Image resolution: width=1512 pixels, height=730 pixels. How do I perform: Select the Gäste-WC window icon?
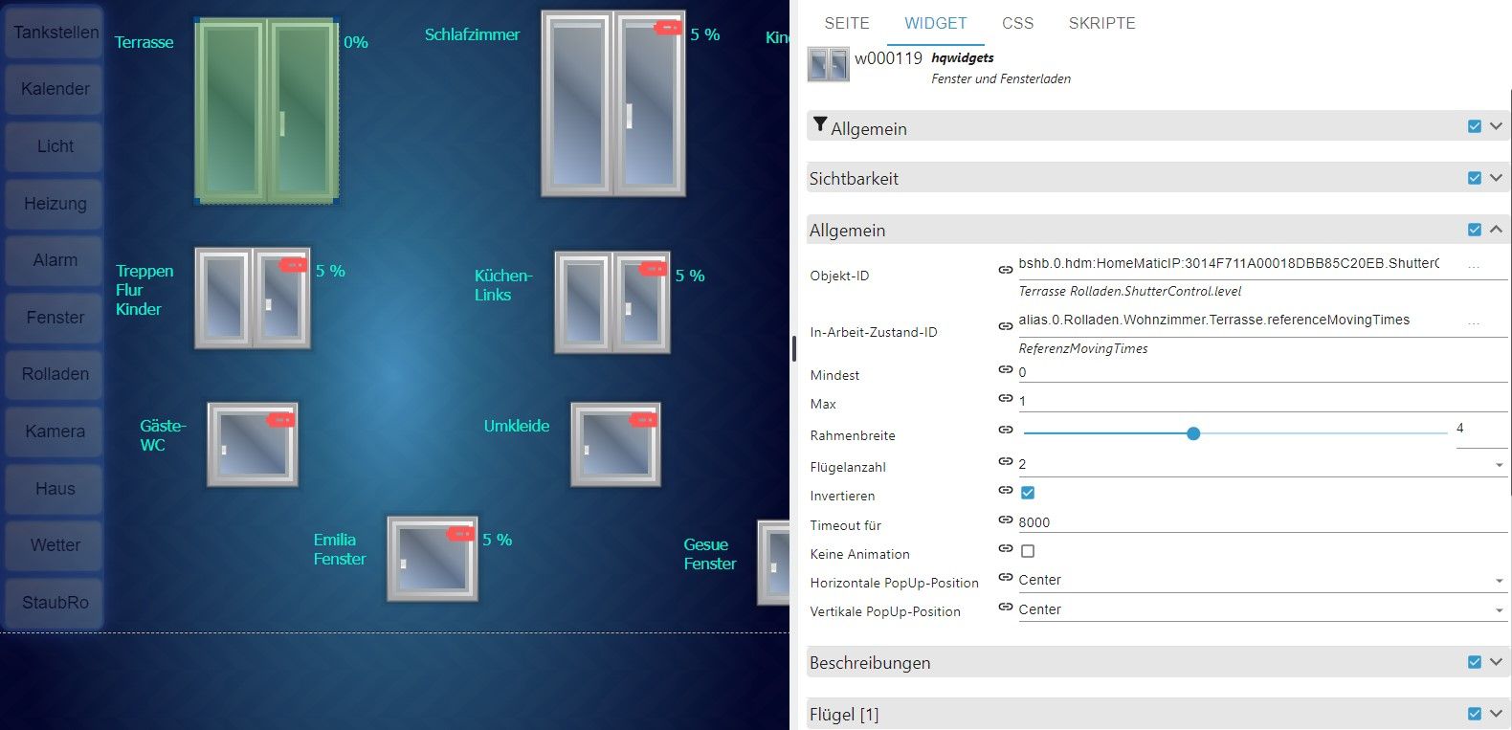coord(253,445)
